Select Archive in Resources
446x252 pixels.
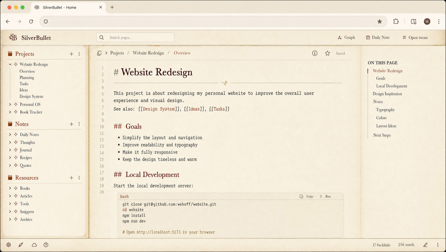[x=26, y=219]
